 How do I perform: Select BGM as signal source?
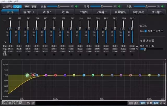coord(154,31)
